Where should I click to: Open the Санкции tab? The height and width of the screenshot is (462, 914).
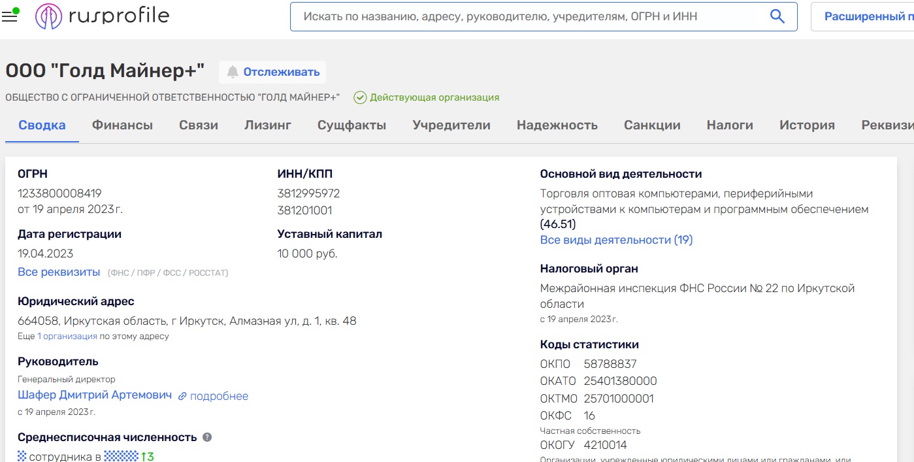point(652,125)
